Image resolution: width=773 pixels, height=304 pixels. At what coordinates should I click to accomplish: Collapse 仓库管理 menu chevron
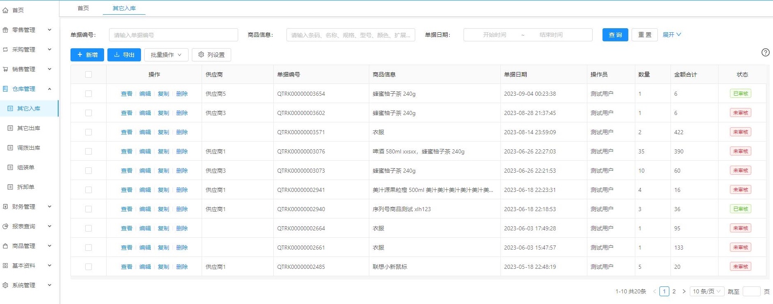[50, 88]
